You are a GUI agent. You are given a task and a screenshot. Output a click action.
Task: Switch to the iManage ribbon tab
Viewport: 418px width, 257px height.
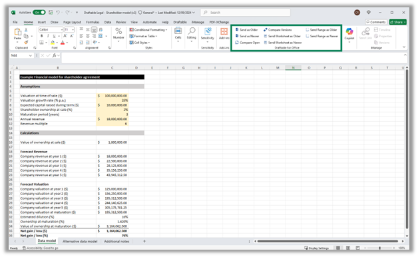click(x=198, y=22)
